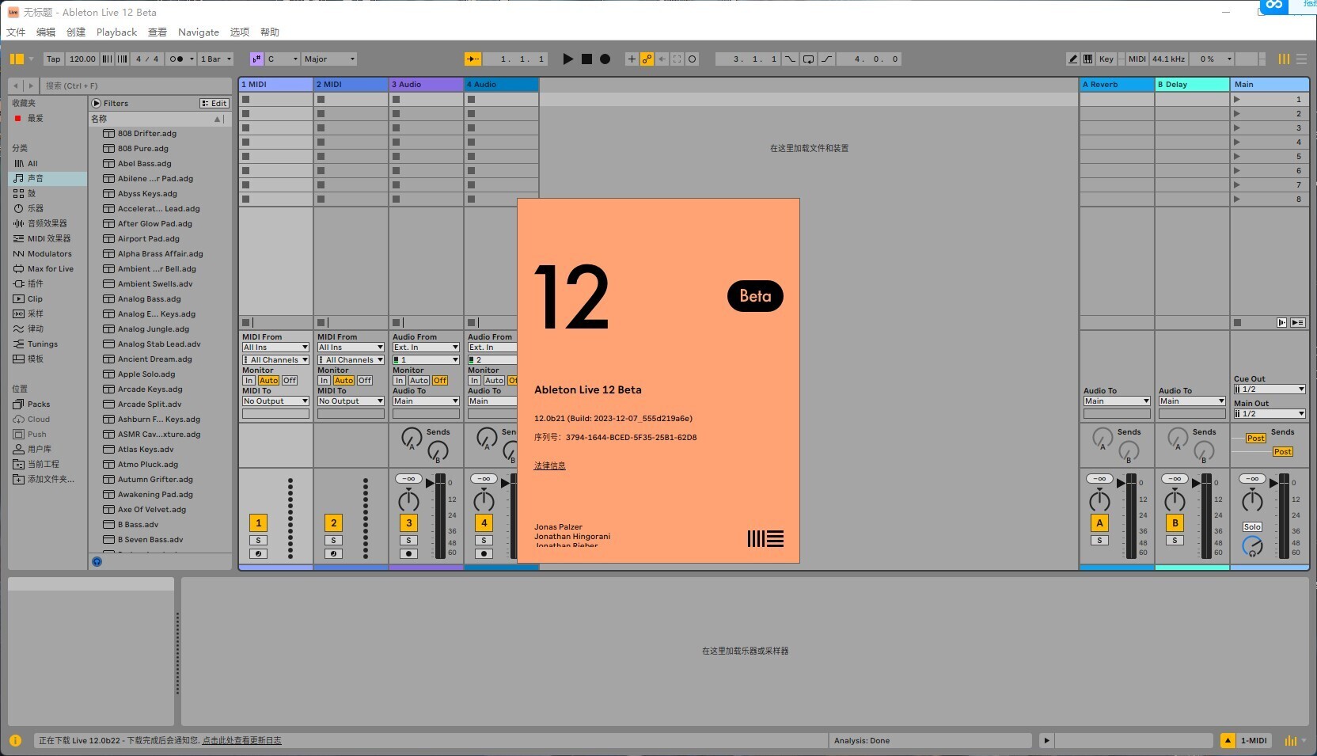Toggle return track A activator

1099,522
